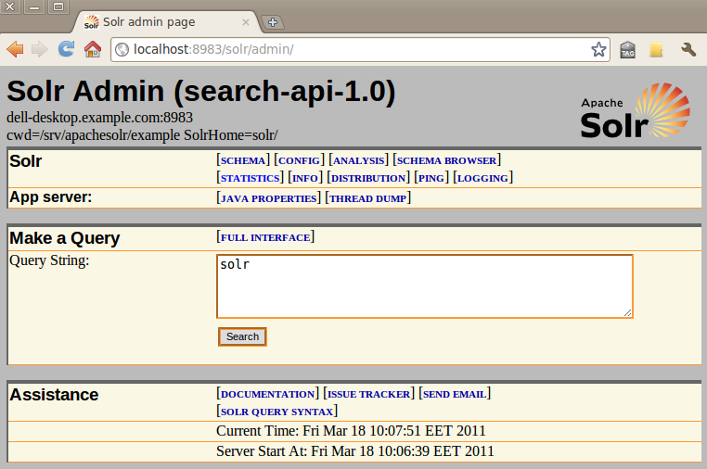Image resolution: width=707 pixels, height=469 pixels.
Task: Open the wrench settings menu
Action: 688,49
